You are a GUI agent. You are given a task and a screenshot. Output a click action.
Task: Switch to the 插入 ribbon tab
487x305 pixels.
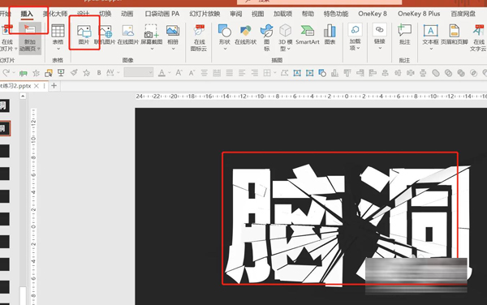[27, 14]
